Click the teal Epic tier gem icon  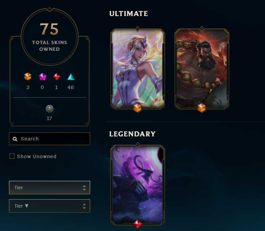(71, 77)
